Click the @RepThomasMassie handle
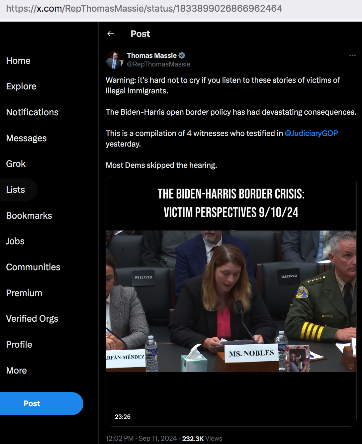 point(158,64)
